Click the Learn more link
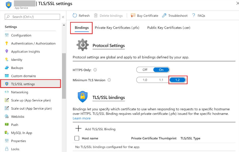Image resolution: width=239 pixels, height=152 pixels. [x=82, y=118]
